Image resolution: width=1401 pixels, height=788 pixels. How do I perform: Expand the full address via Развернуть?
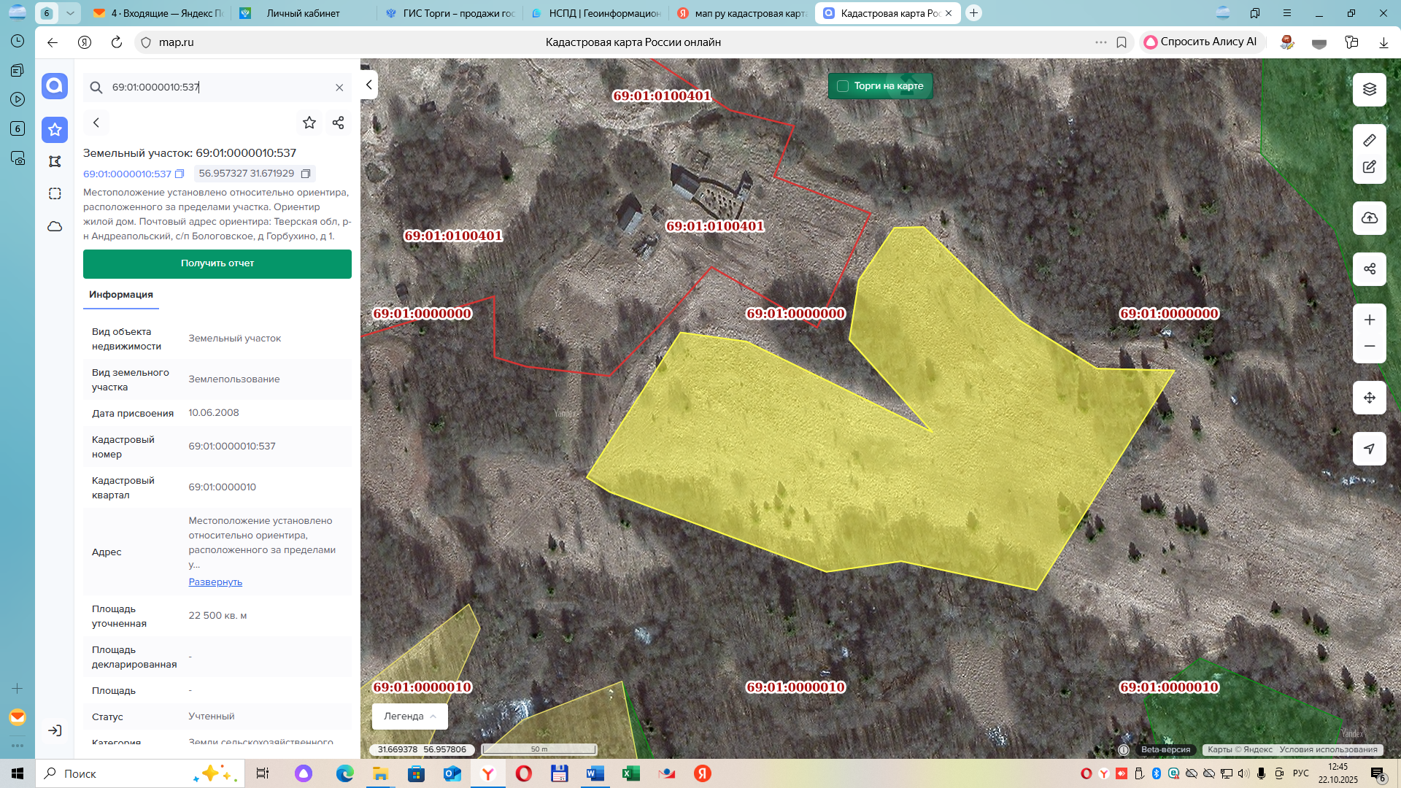215,582
